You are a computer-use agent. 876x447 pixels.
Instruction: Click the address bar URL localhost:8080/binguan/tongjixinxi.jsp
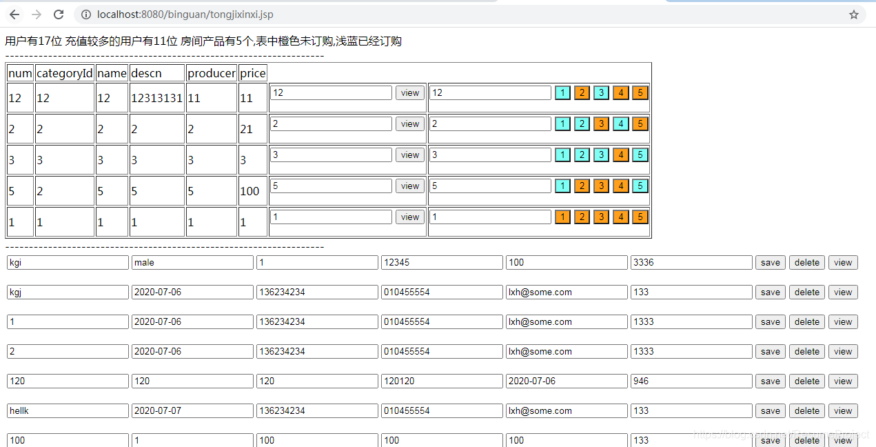[185, 14]
